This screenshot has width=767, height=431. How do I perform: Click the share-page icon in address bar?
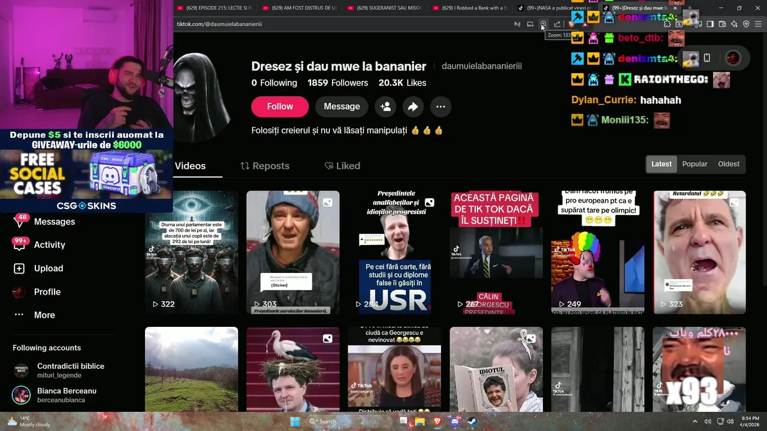coord(557,24)
